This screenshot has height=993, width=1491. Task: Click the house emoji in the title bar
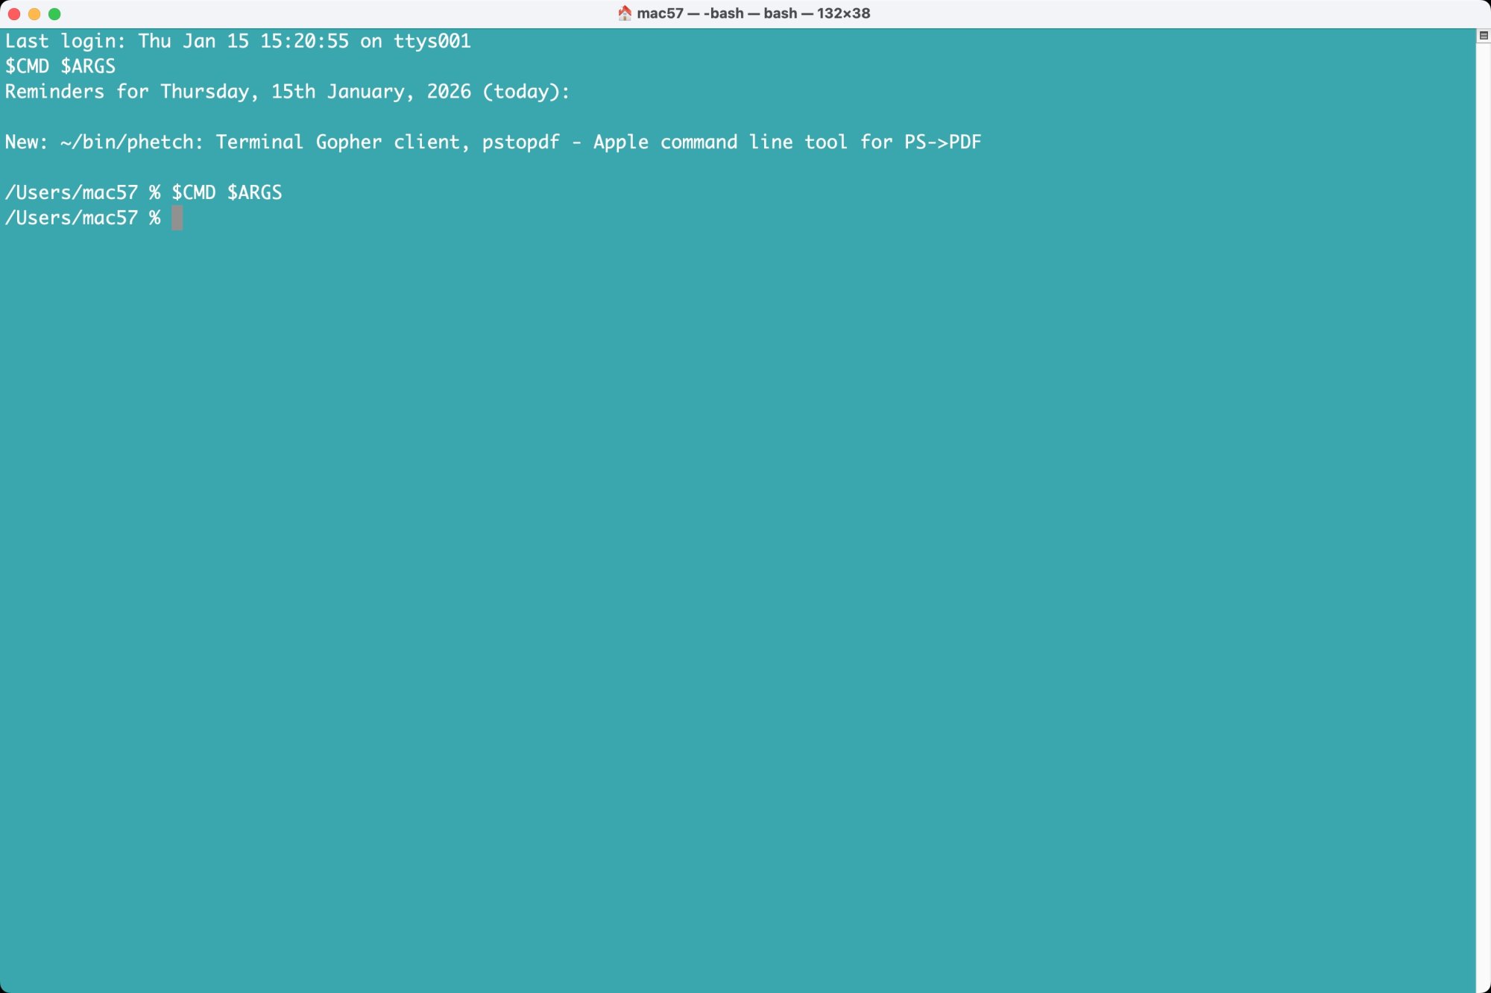(624, 13)
